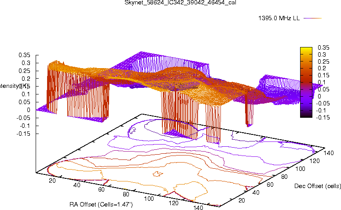Click the intensity axis tick label 0.25
Viewport: 341px width, 210px height.
[x=24, y=71]
